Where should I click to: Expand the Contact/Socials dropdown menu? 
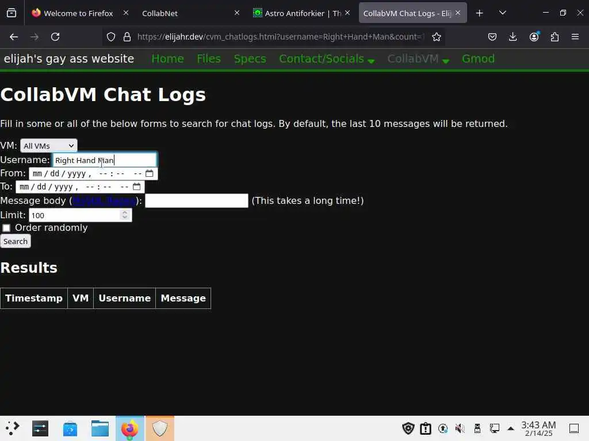click(327, 59)
